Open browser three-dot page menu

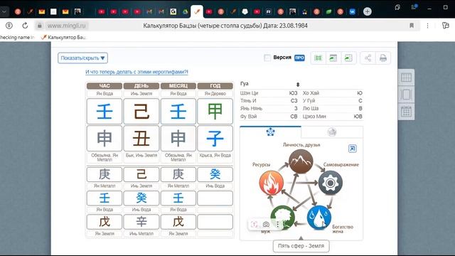click(427, 26)
